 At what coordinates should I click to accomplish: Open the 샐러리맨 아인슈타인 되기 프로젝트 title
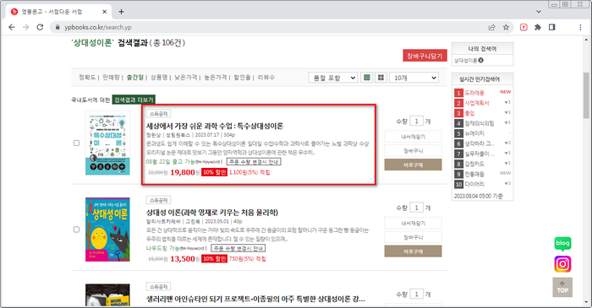[x=255, y=299]
